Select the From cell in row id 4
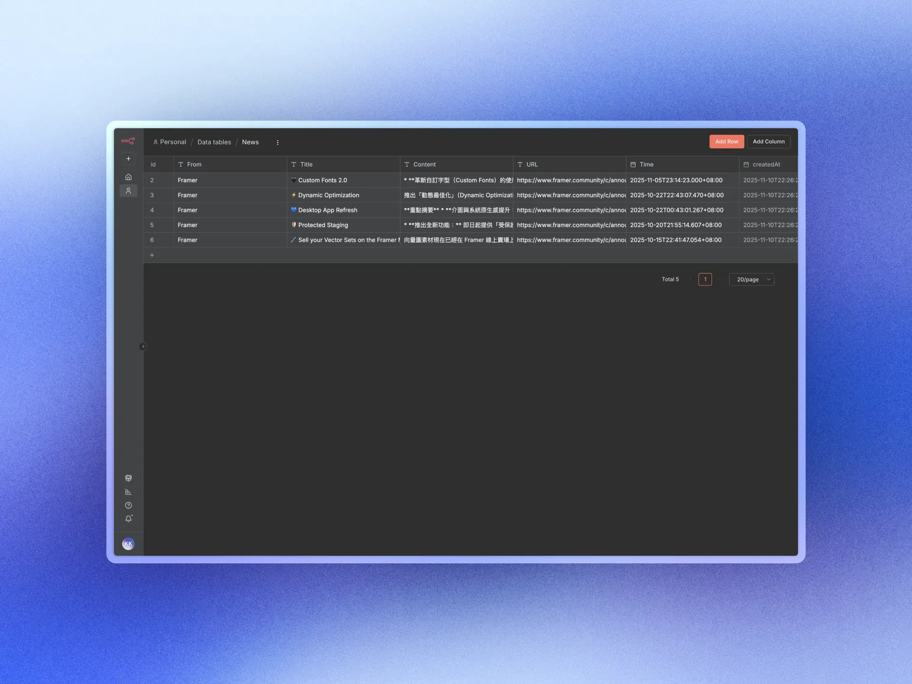The image size is (912, 684). coord(230,210)
